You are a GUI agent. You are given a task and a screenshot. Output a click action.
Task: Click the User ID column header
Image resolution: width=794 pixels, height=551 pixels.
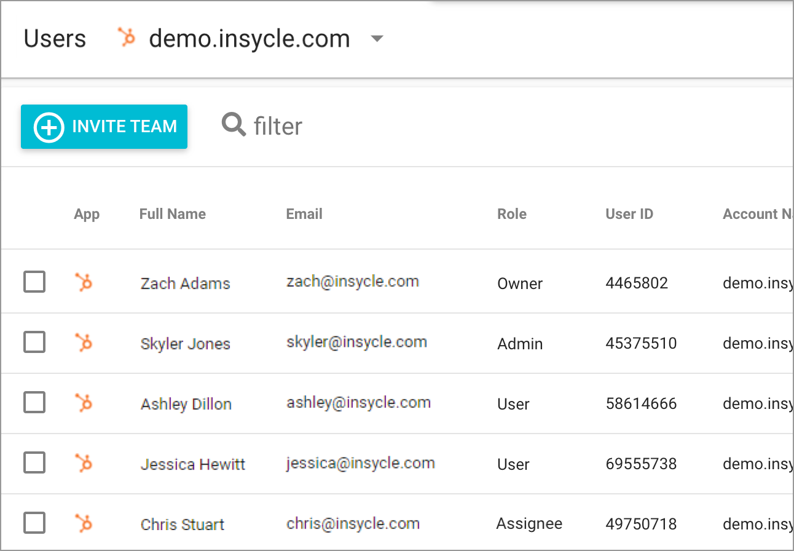point(629,213)
